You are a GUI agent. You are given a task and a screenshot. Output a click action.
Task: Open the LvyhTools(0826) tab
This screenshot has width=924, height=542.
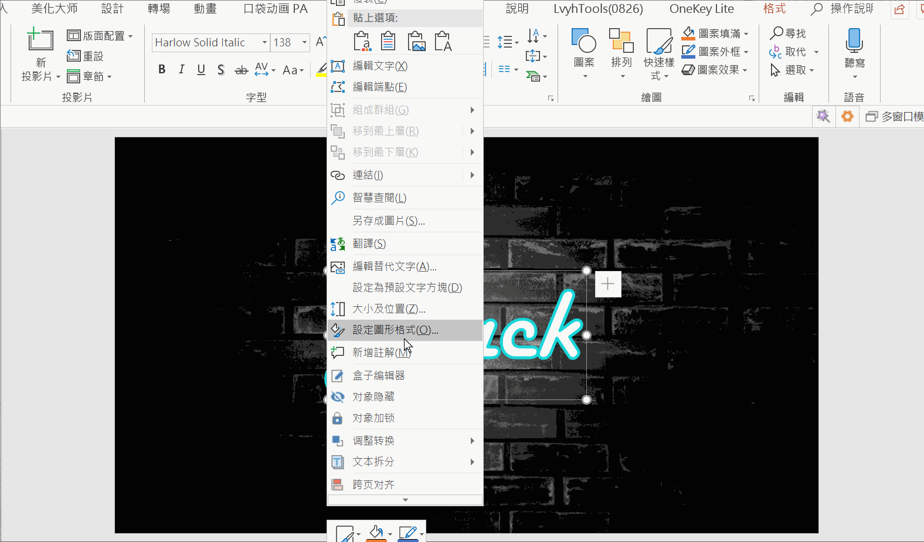pyautogui.click(x=598, y=9)
